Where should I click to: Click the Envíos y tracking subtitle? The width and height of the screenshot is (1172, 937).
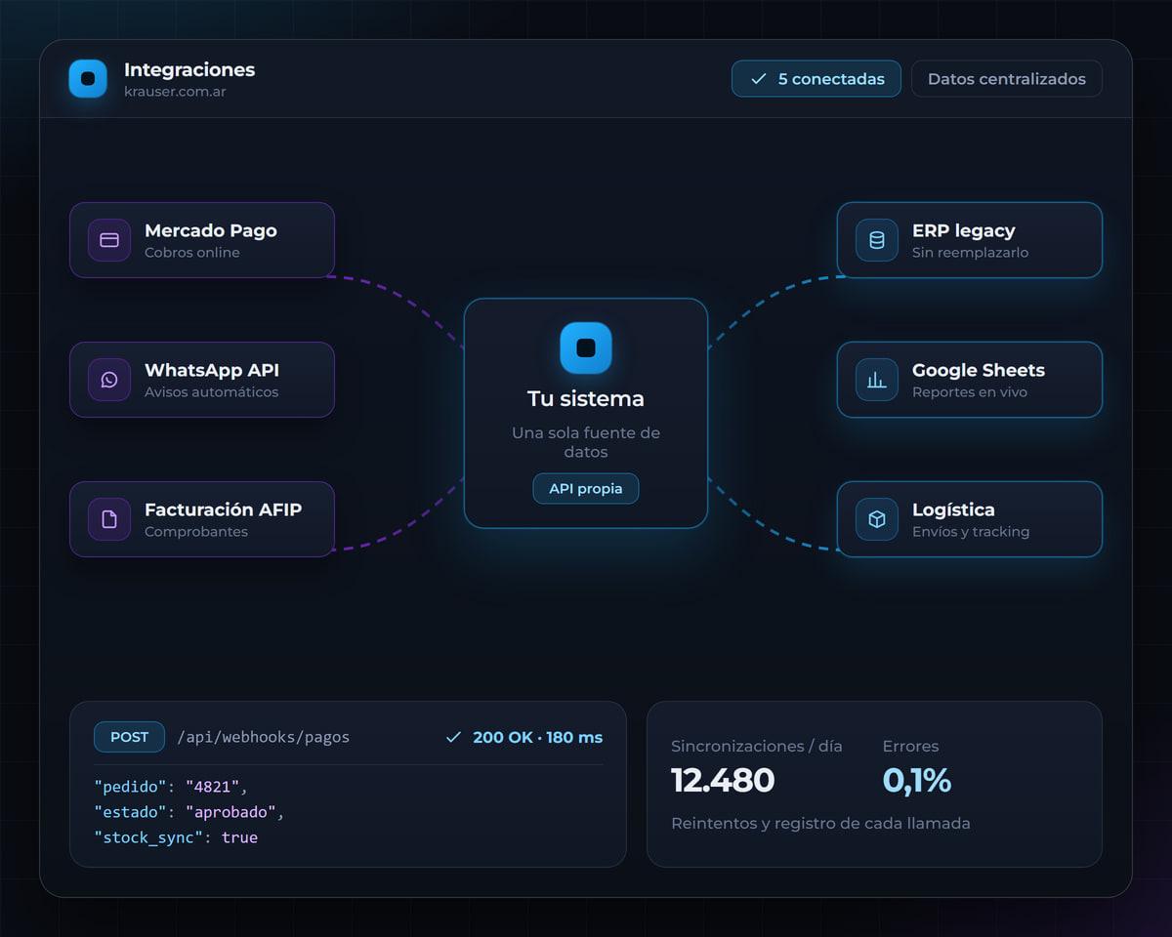tap(971, 532)
